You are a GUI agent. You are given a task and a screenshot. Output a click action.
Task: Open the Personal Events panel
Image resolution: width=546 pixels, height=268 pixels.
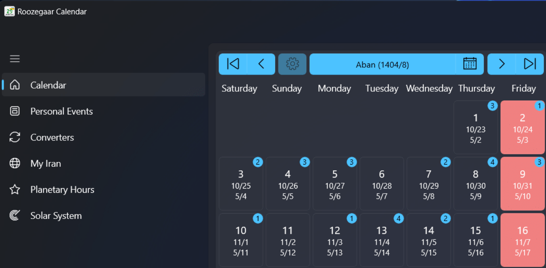(61, 111)
